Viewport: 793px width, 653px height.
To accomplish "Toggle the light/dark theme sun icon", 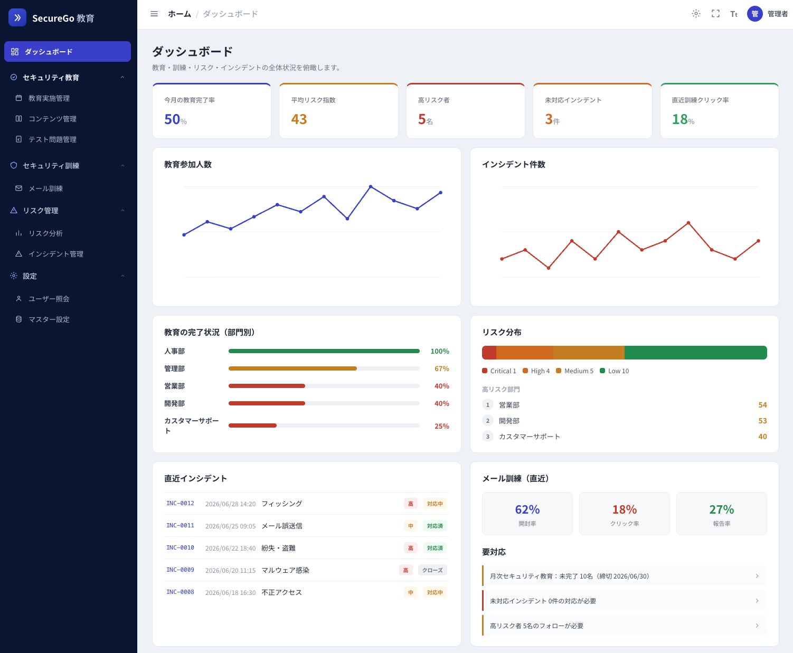I will 696,14.
